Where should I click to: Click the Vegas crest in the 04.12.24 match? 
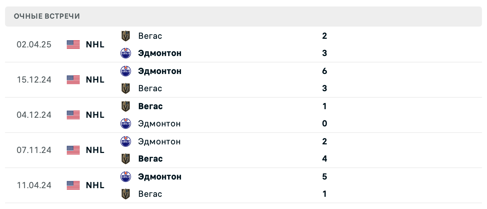pos(126,106)
